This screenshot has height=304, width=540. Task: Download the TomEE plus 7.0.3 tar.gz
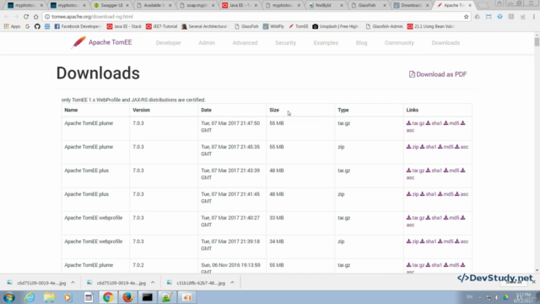coord(415,171)
